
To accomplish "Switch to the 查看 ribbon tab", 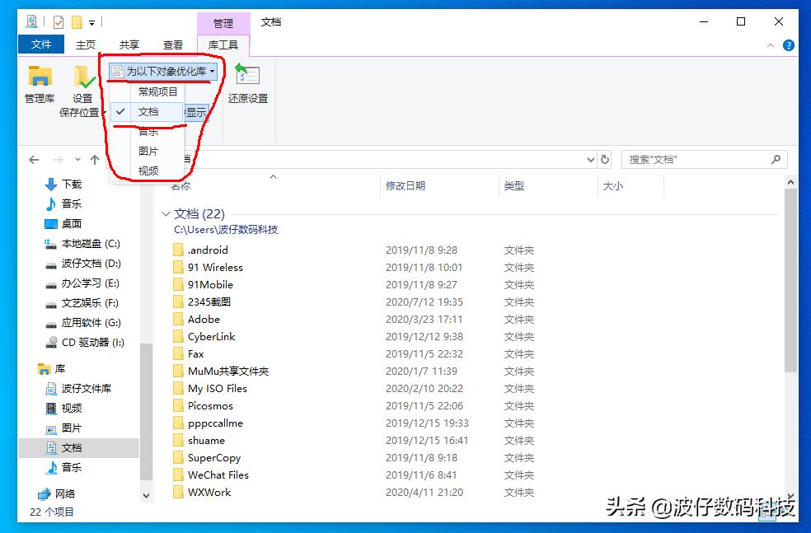I will point(171,45).
